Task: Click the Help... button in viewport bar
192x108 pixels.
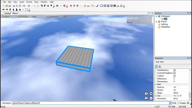Action: [x=35, y=16]
